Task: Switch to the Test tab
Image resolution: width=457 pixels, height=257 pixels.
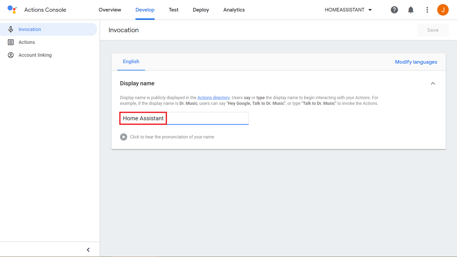Action: click(x=174, y=10)
